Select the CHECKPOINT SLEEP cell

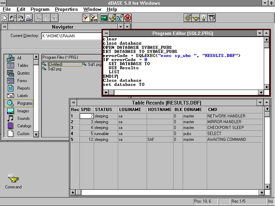coord(235,128)
